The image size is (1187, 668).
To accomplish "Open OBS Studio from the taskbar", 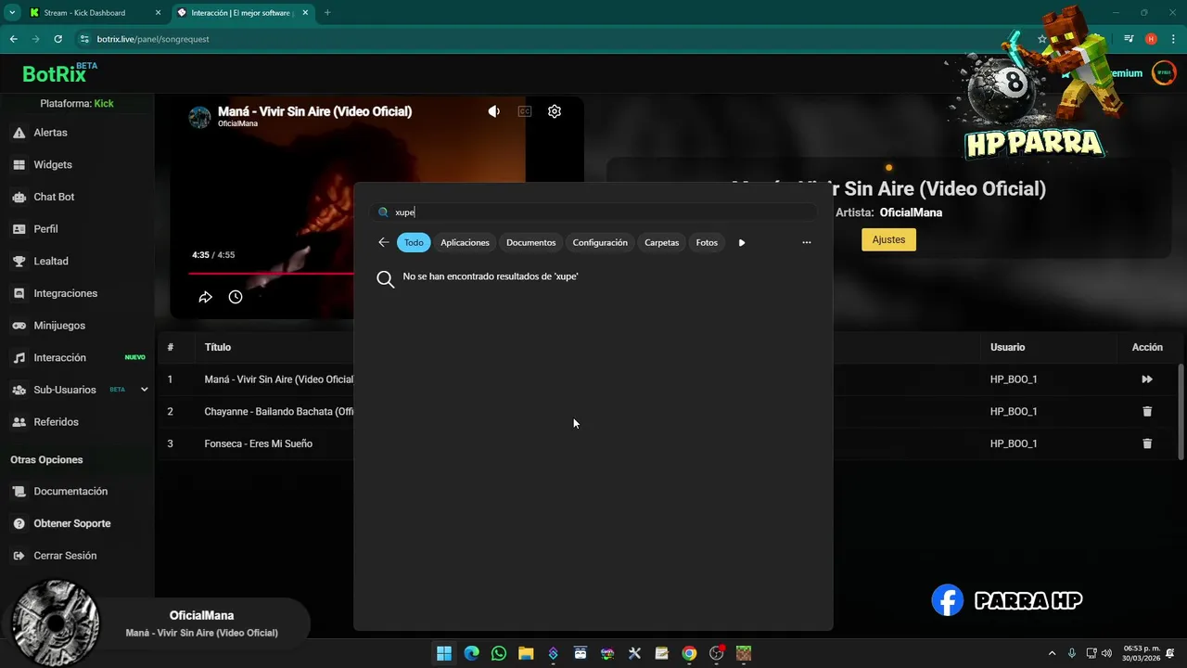I will [716, 653].
